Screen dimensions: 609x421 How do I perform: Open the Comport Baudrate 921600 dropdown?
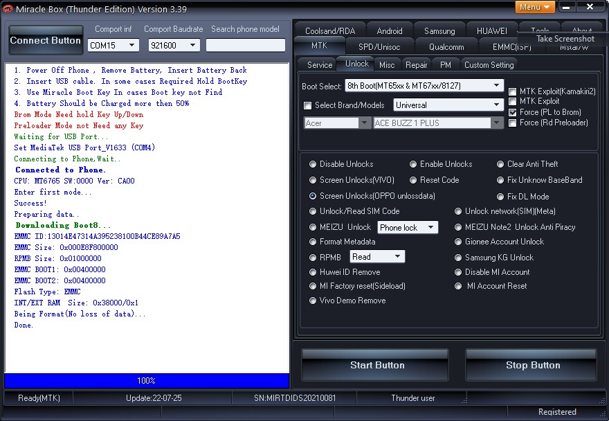tap(174, 45)
